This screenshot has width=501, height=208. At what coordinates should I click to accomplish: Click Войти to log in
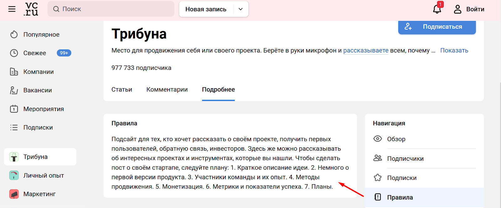pyautogui.click(x=475, y=9)
